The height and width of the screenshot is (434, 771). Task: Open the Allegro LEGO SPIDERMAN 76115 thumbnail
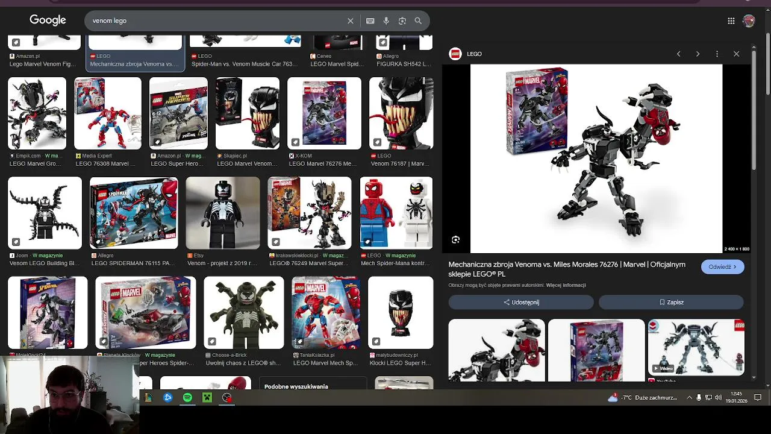click(x=134, y=213)
